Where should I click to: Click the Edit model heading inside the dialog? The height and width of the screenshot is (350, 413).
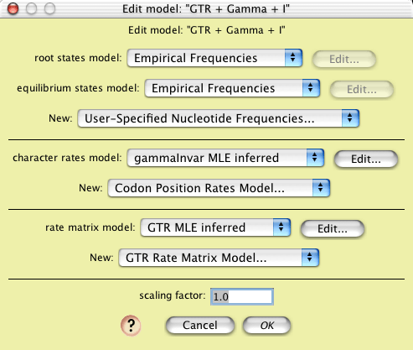(x=207, y=30)
